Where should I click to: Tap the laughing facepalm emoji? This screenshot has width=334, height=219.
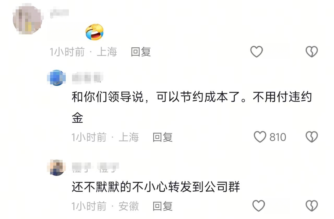pyautogui.click(x=94, y=32)
